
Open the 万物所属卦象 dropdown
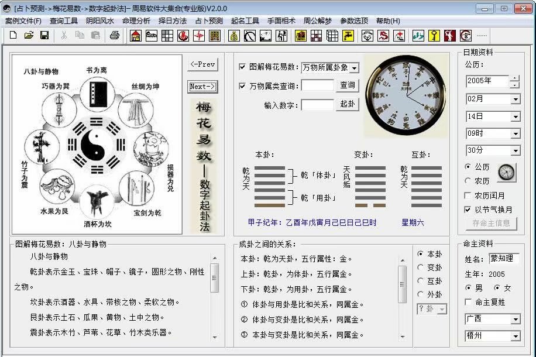(353, 68)
